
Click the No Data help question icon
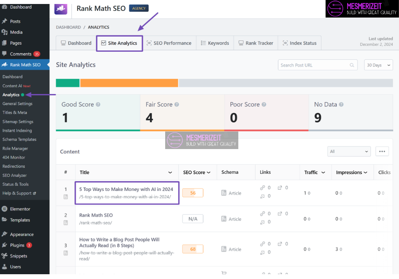tap(341, 104)
